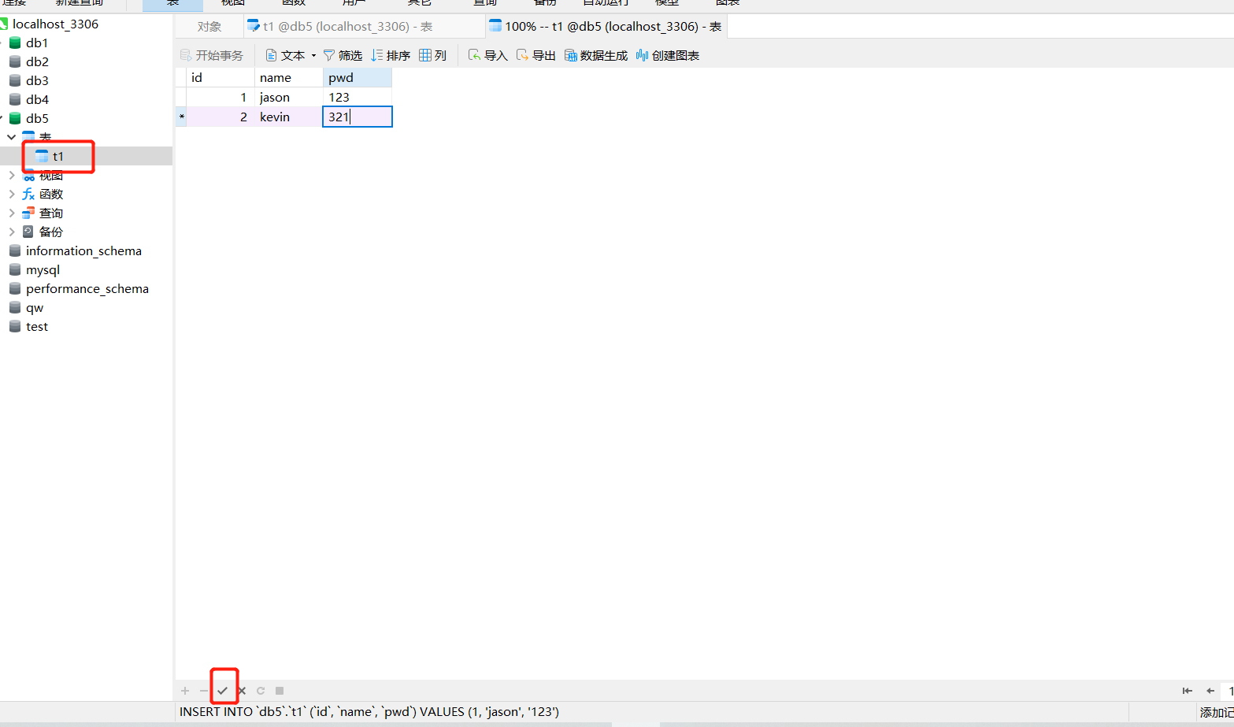The height and width of the screenshot is (727, 1234).
Task: Select the db4 database
Action: click(x=37, y=99)
